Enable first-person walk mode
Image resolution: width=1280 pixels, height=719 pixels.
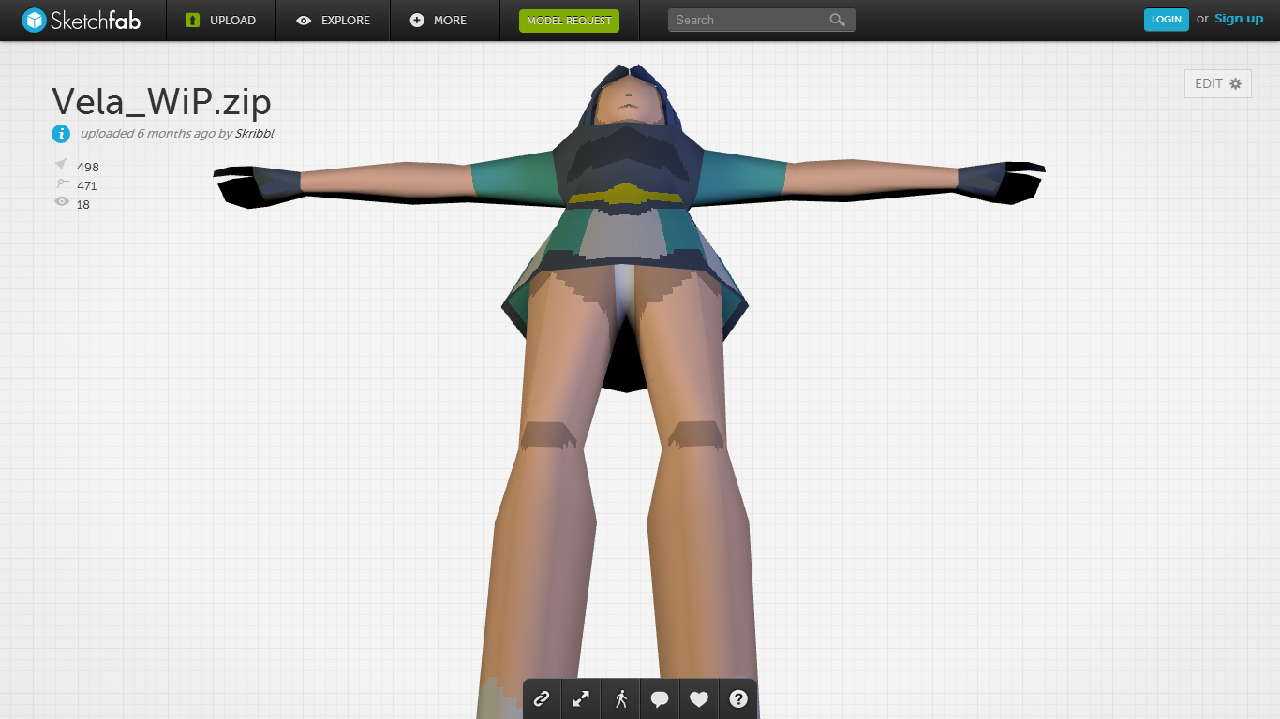click(x=620, y=698)
